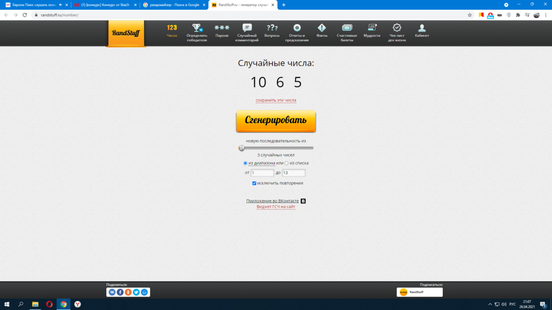
Task: Go to Случайный комментарий section
Action: click(247, 32)
